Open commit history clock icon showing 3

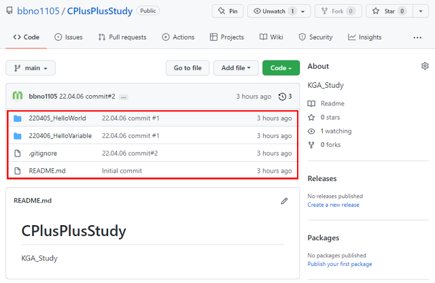(285, 97)
